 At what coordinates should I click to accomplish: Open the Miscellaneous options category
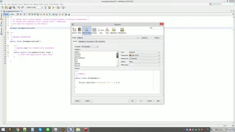[122, 30]
